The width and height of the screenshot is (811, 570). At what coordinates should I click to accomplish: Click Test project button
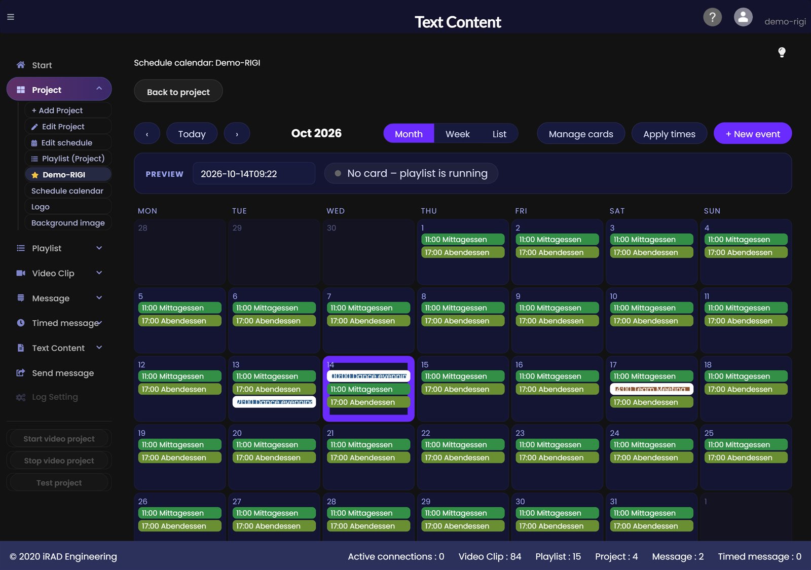tap(59, 483)
